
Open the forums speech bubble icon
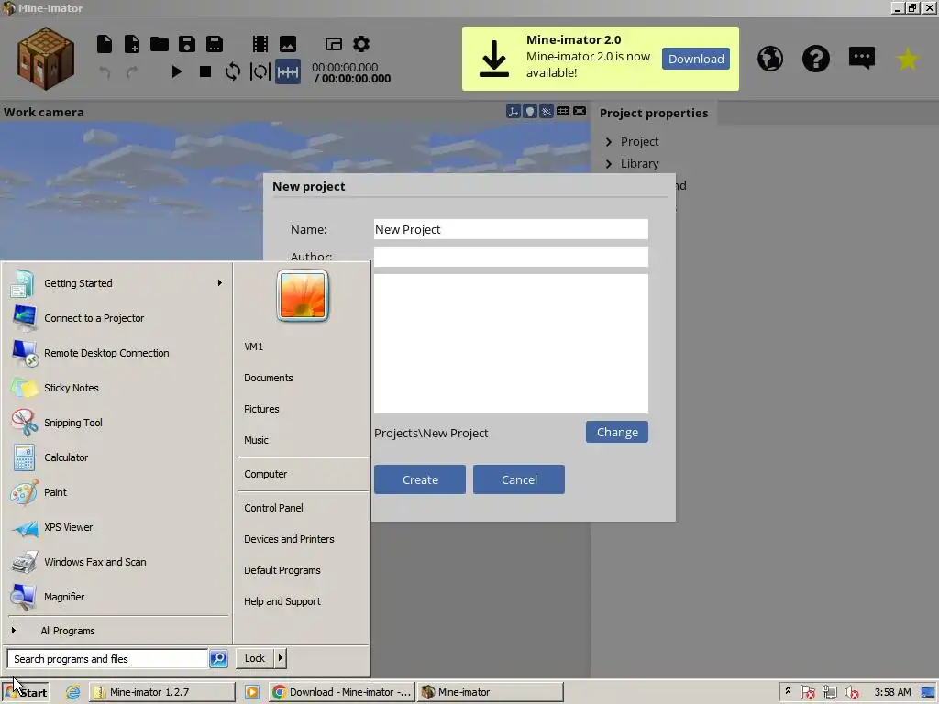pyautogui.click(x=862, y=58)
